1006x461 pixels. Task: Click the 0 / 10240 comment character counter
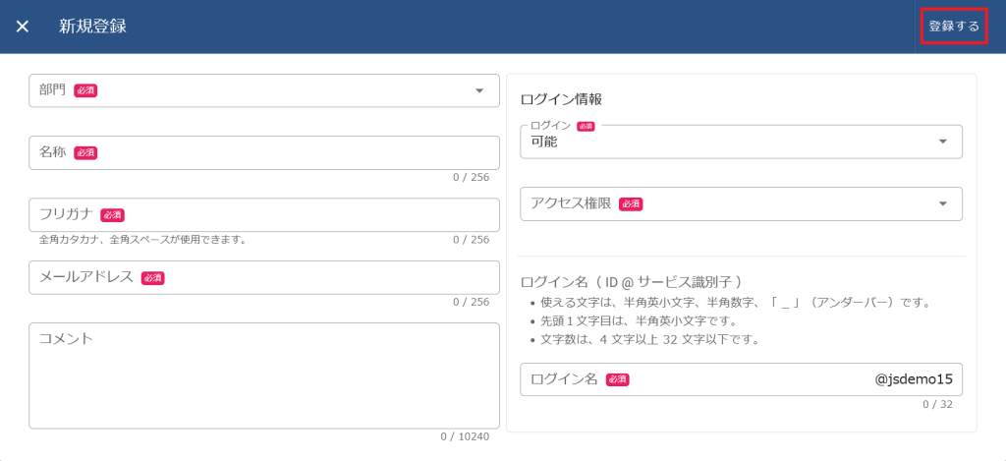coord(464,437)
